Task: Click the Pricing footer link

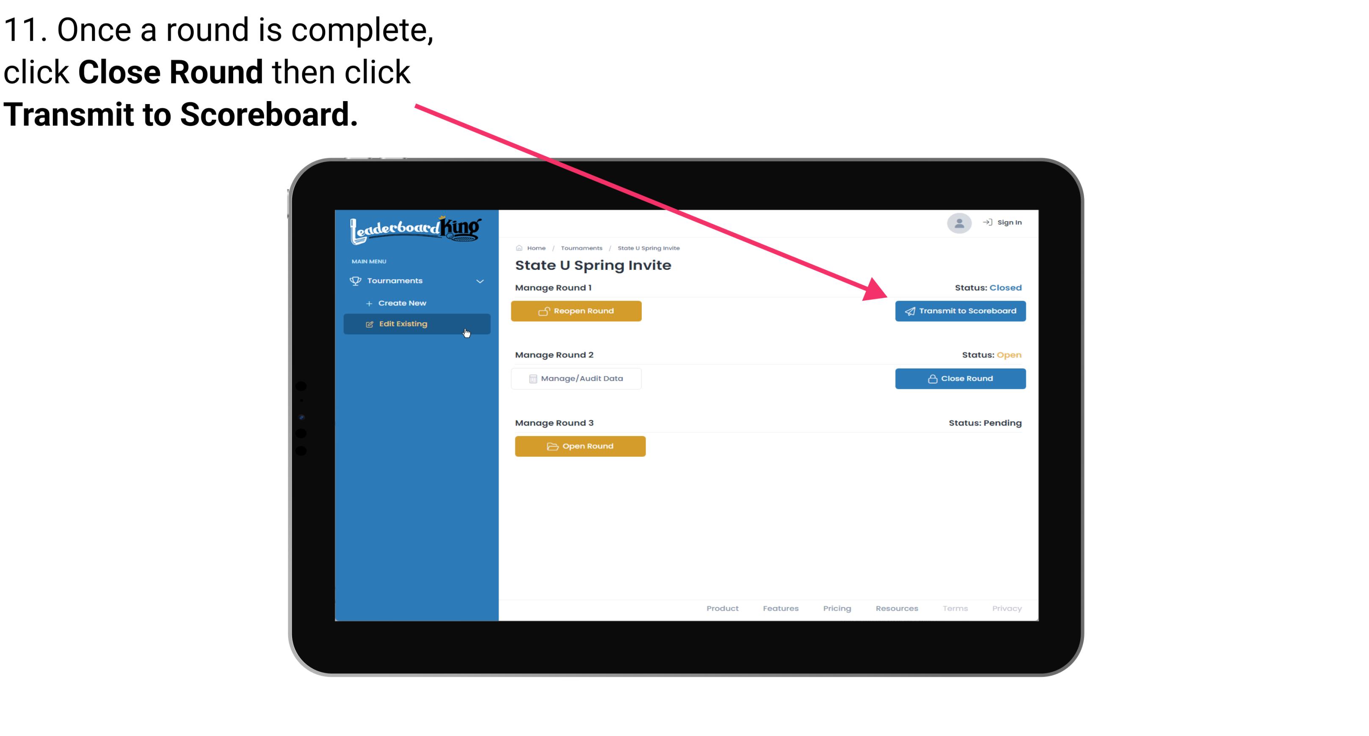Action: click(836, 608)
